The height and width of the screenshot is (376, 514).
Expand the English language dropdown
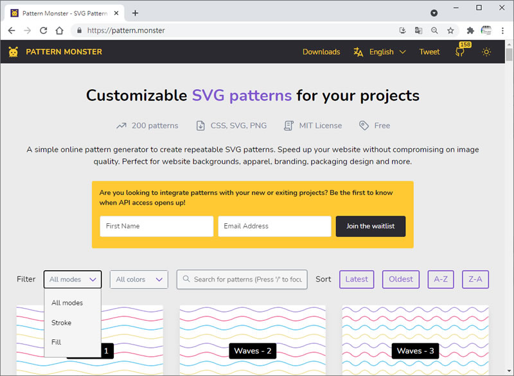pos(387,52)
